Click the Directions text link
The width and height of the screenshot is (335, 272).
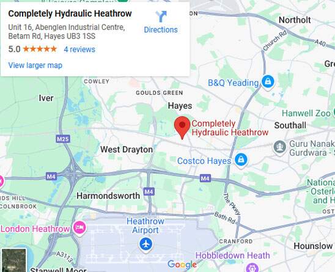(161, 30)
